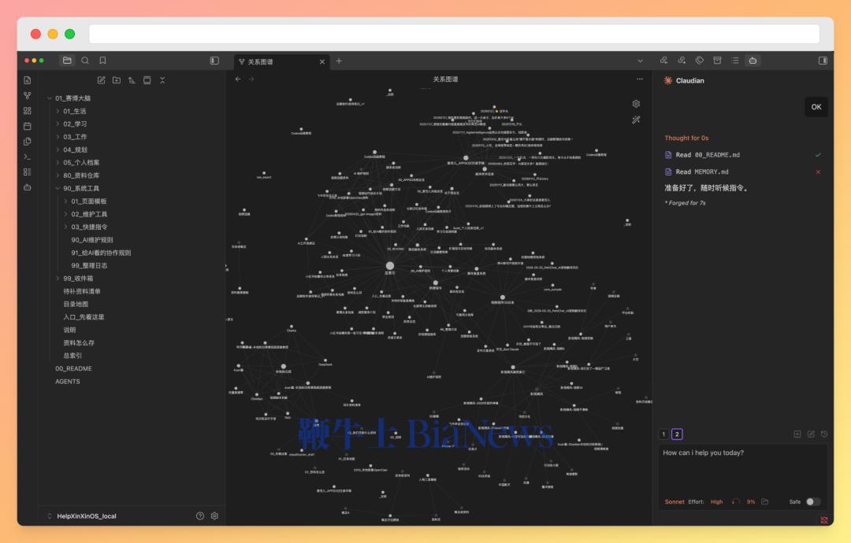Collapse all folders in file explorer
This screenshot has height=543, width=851.
click(162, 80)
